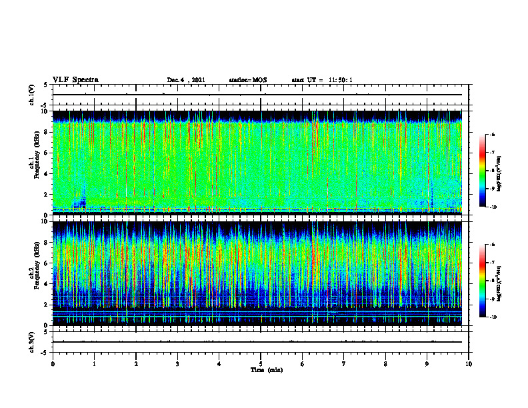528x408 pixels.
Task: Click the "-6" label on ch.1 colorbar
Action: click(492, 135)
